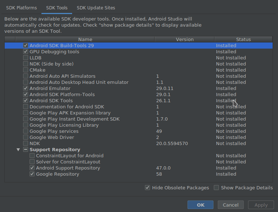Check Documentation for Android SDK checkbox

pyautogui.click(x=26, y=107)
